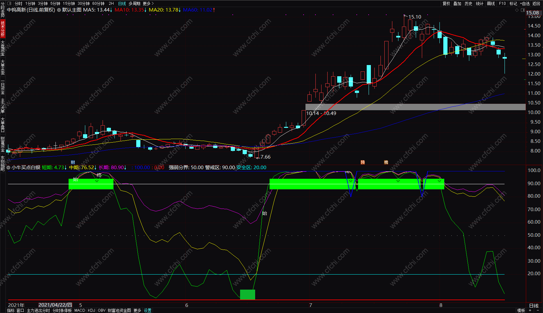Show the 15分钟 chart period
543x313 pixels.
69,4
